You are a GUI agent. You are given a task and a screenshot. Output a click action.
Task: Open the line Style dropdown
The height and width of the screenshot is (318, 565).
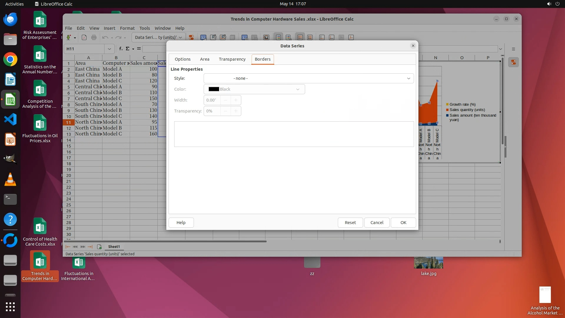(x=308, y=78)
